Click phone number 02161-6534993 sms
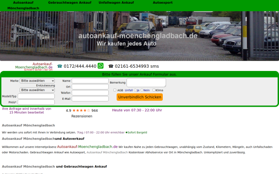279x174 pixels. tap(137, 66)
